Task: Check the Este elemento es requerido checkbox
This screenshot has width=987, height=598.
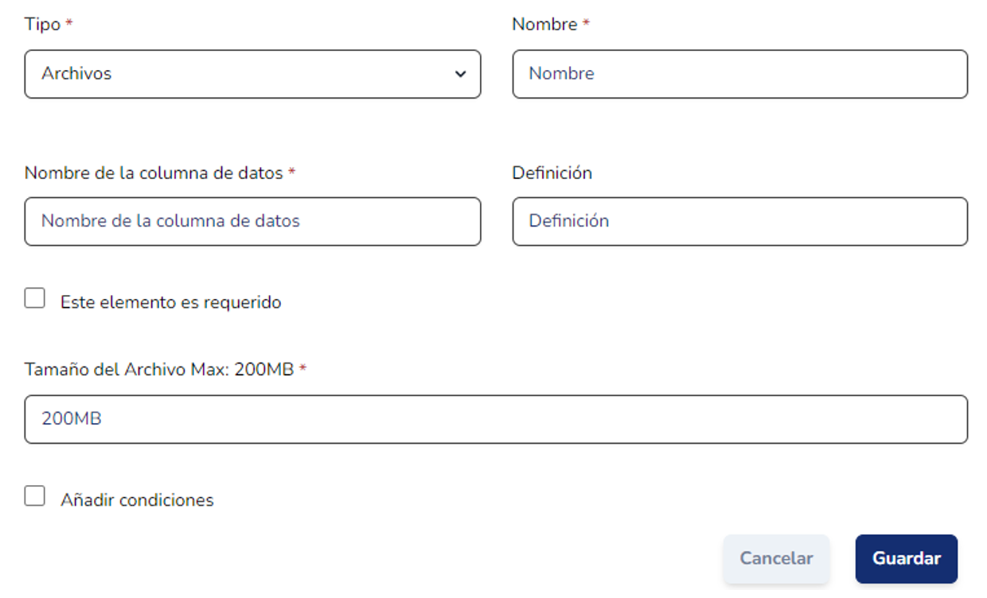Action: (34, 298)
